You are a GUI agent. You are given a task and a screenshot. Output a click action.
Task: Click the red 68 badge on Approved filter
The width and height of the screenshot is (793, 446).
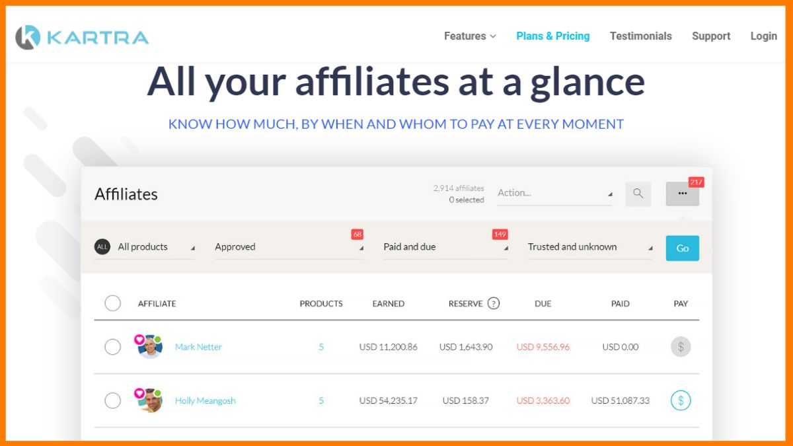click(x=357, y=235)
